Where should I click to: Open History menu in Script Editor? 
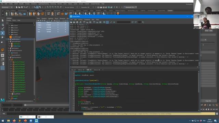pos(80,20)
